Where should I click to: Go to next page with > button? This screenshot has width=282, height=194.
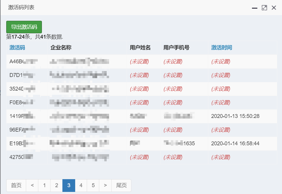point(105,185)
